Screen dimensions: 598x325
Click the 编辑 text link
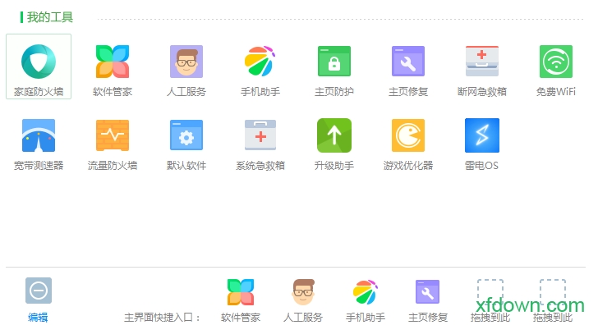[x=38, y=317]
